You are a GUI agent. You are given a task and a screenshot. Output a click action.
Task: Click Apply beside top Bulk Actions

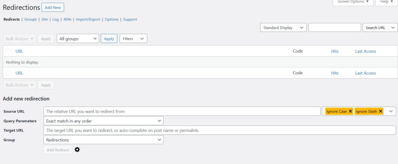(x=46, y=38)
